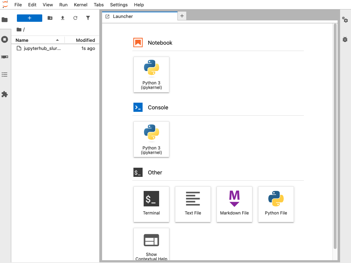Create a new Text File
351x263 pixels.
tap(193, 204)
